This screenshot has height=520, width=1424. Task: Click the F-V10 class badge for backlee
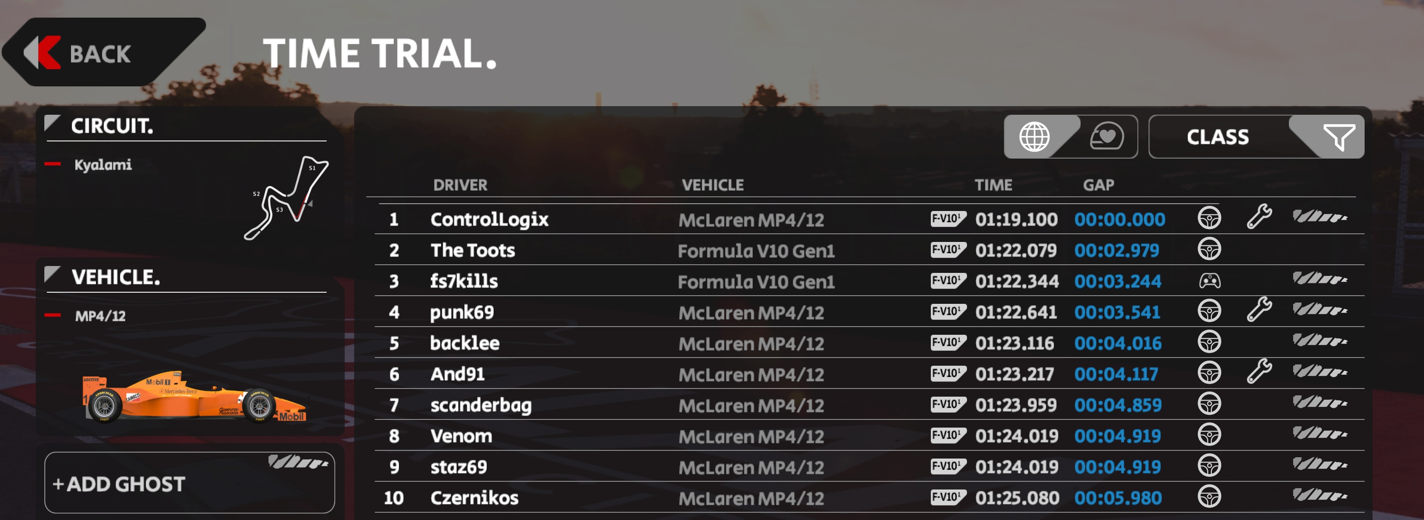[x=948, y=342]
